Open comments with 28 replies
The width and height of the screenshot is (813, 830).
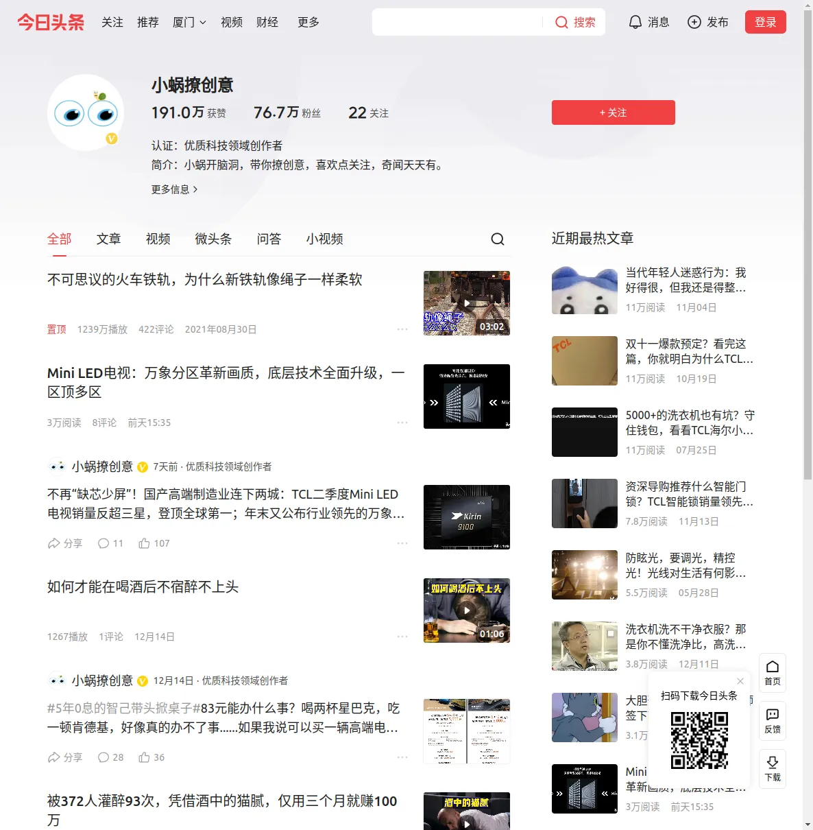click(x=111, y=757)
